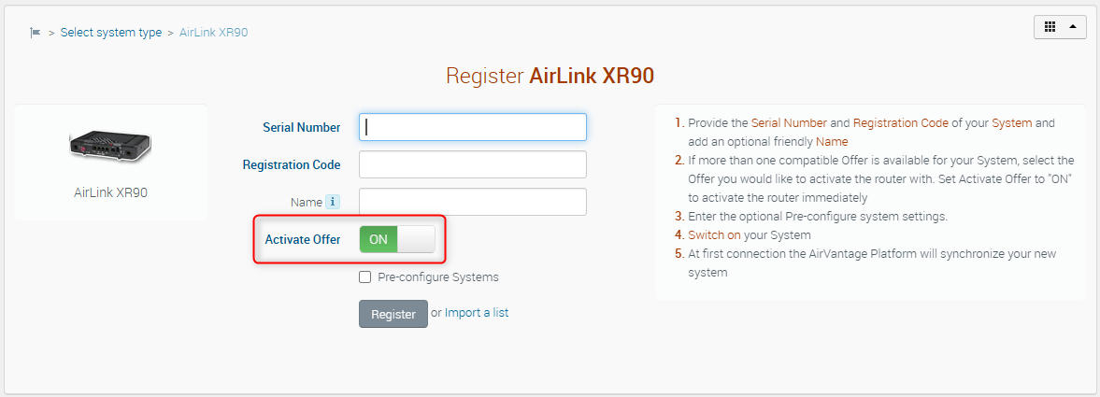Click the Pre-configure Systems label text

pos(437,277)
